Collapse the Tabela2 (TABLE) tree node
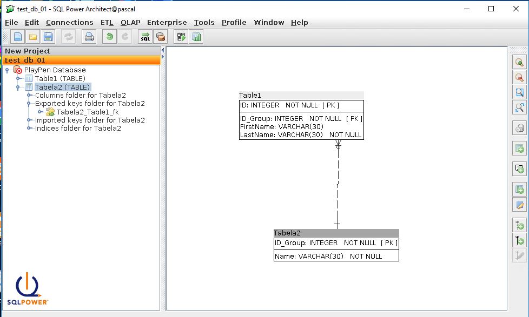529x317 pixels. pyautogui.click(x=18, y=87)
